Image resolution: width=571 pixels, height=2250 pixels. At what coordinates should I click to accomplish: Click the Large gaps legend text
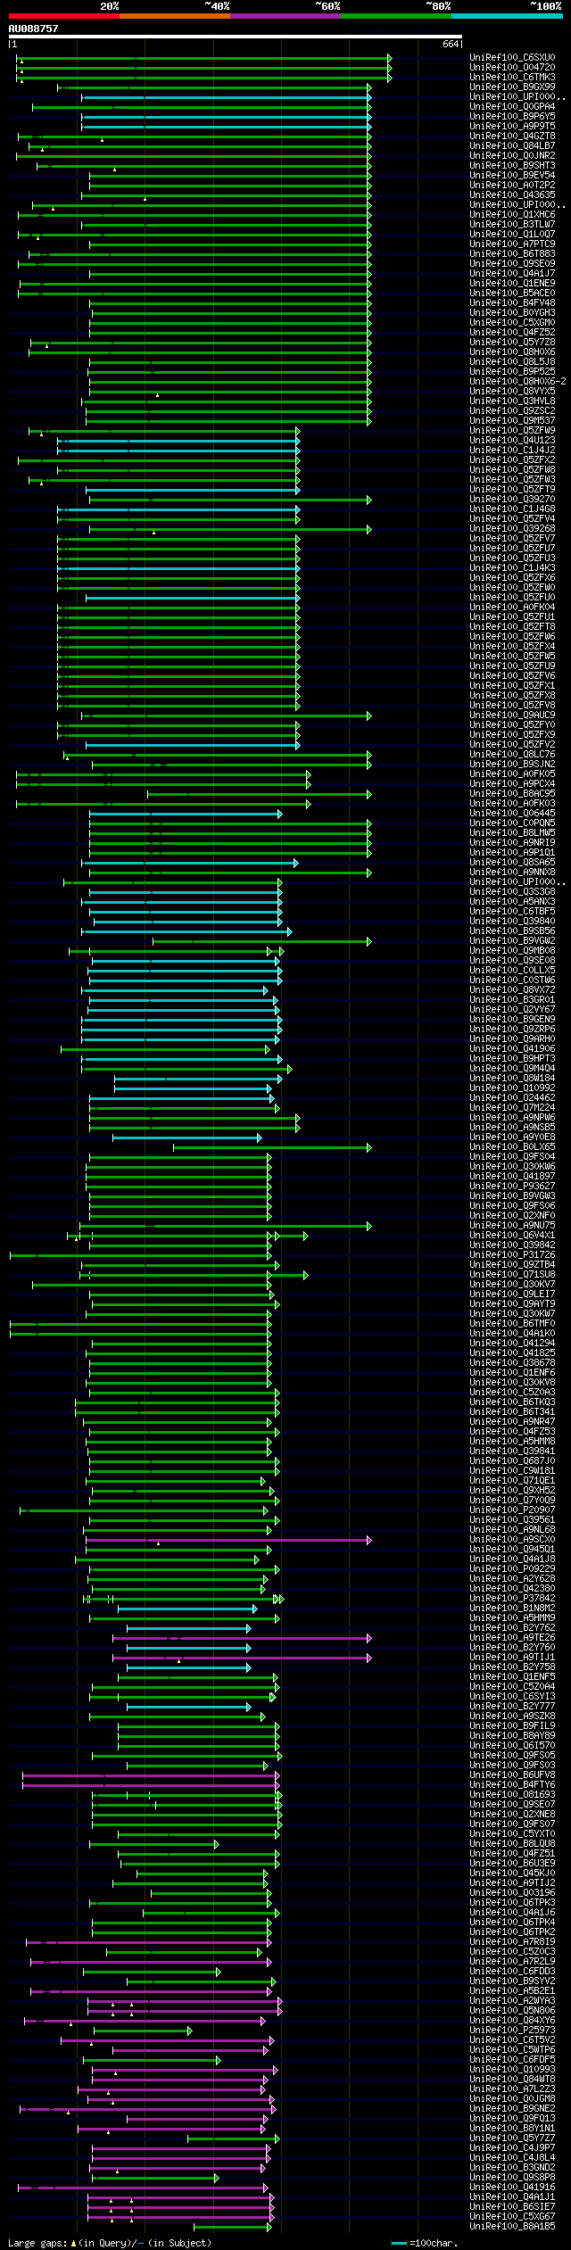pos(110,2243)
